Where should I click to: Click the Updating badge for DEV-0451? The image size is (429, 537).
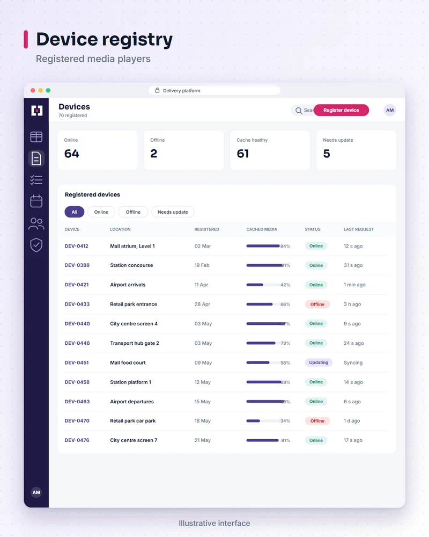319,362
